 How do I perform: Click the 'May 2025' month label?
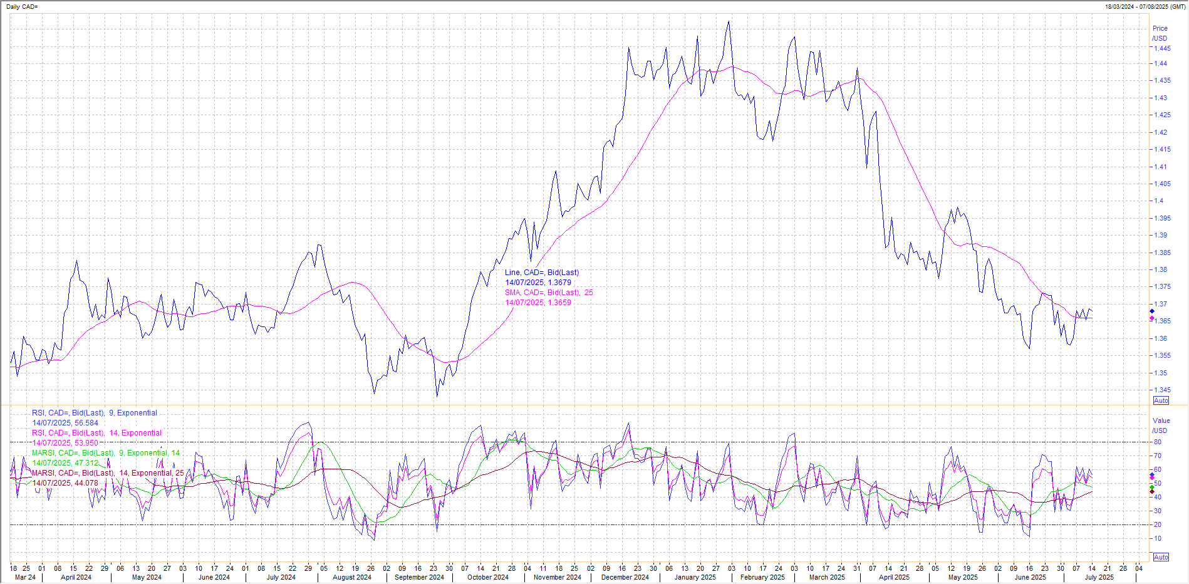click(x=963, y=577)
